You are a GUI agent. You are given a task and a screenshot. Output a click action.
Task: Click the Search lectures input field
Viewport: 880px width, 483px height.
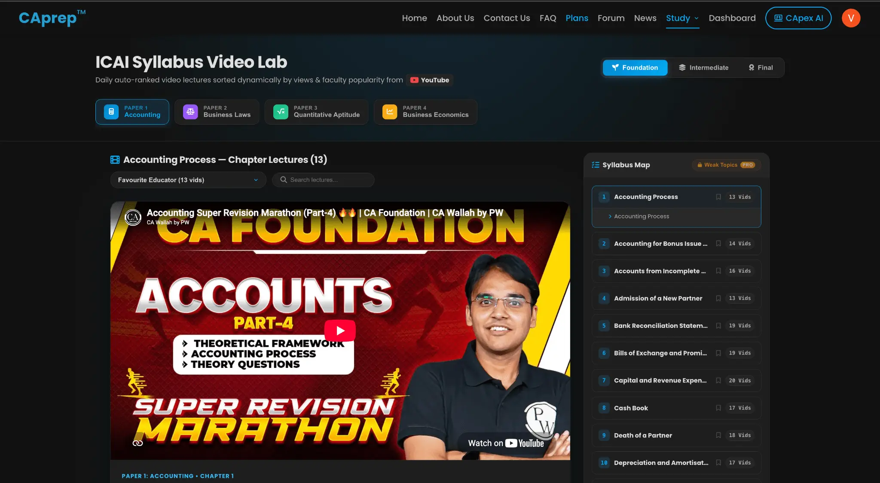(x=323, y=180)
